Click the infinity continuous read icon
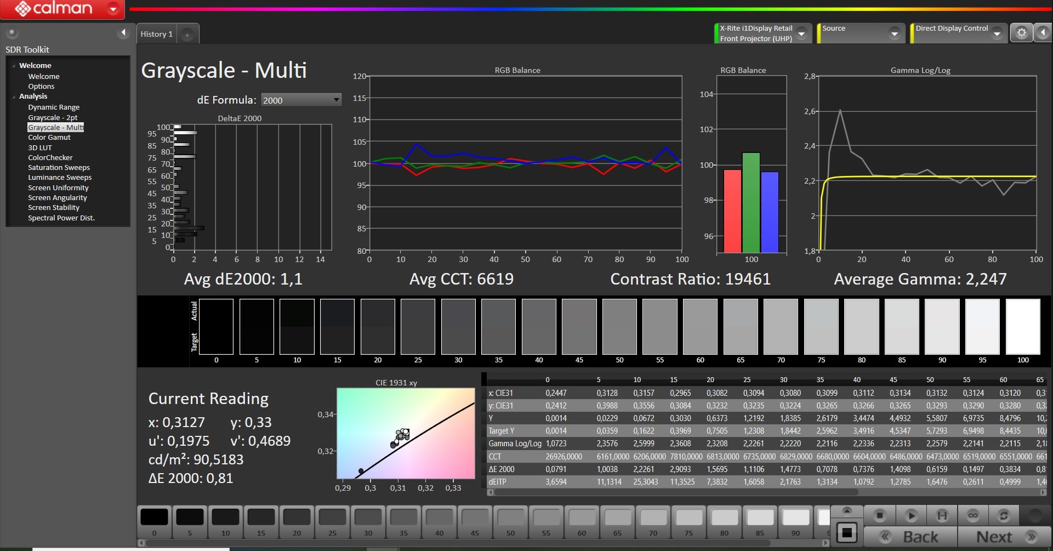The height and width of the screenshot is (551, 1053). [973, 515]
